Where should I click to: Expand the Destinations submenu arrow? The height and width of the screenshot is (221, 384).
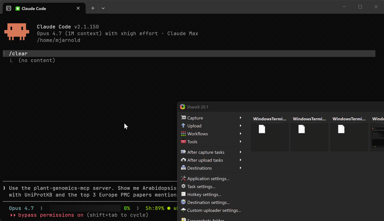pos(240,168)
